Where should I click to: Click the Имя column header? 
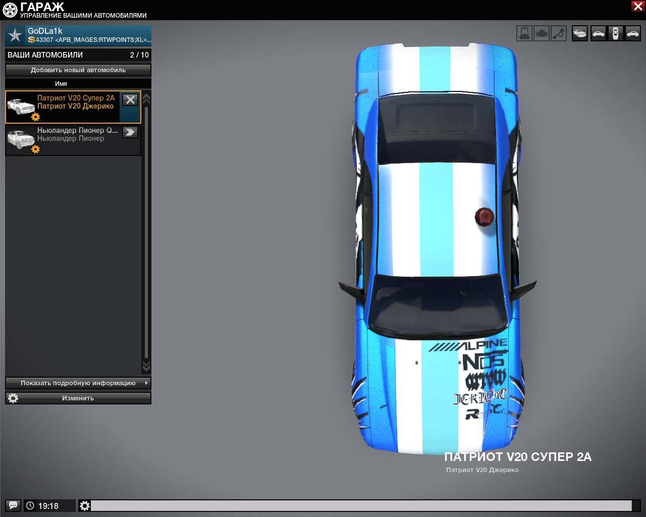click(x=61, y=84)
